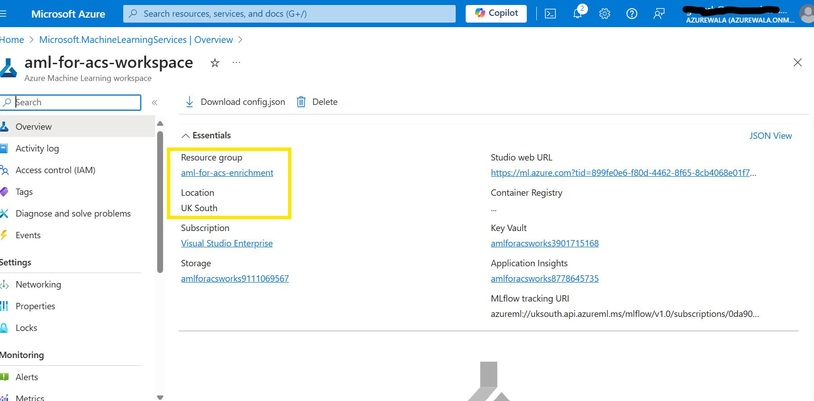Click the Tags purple tag icon
The width and height of the screenshot is (814, 401).
(4, 192)
